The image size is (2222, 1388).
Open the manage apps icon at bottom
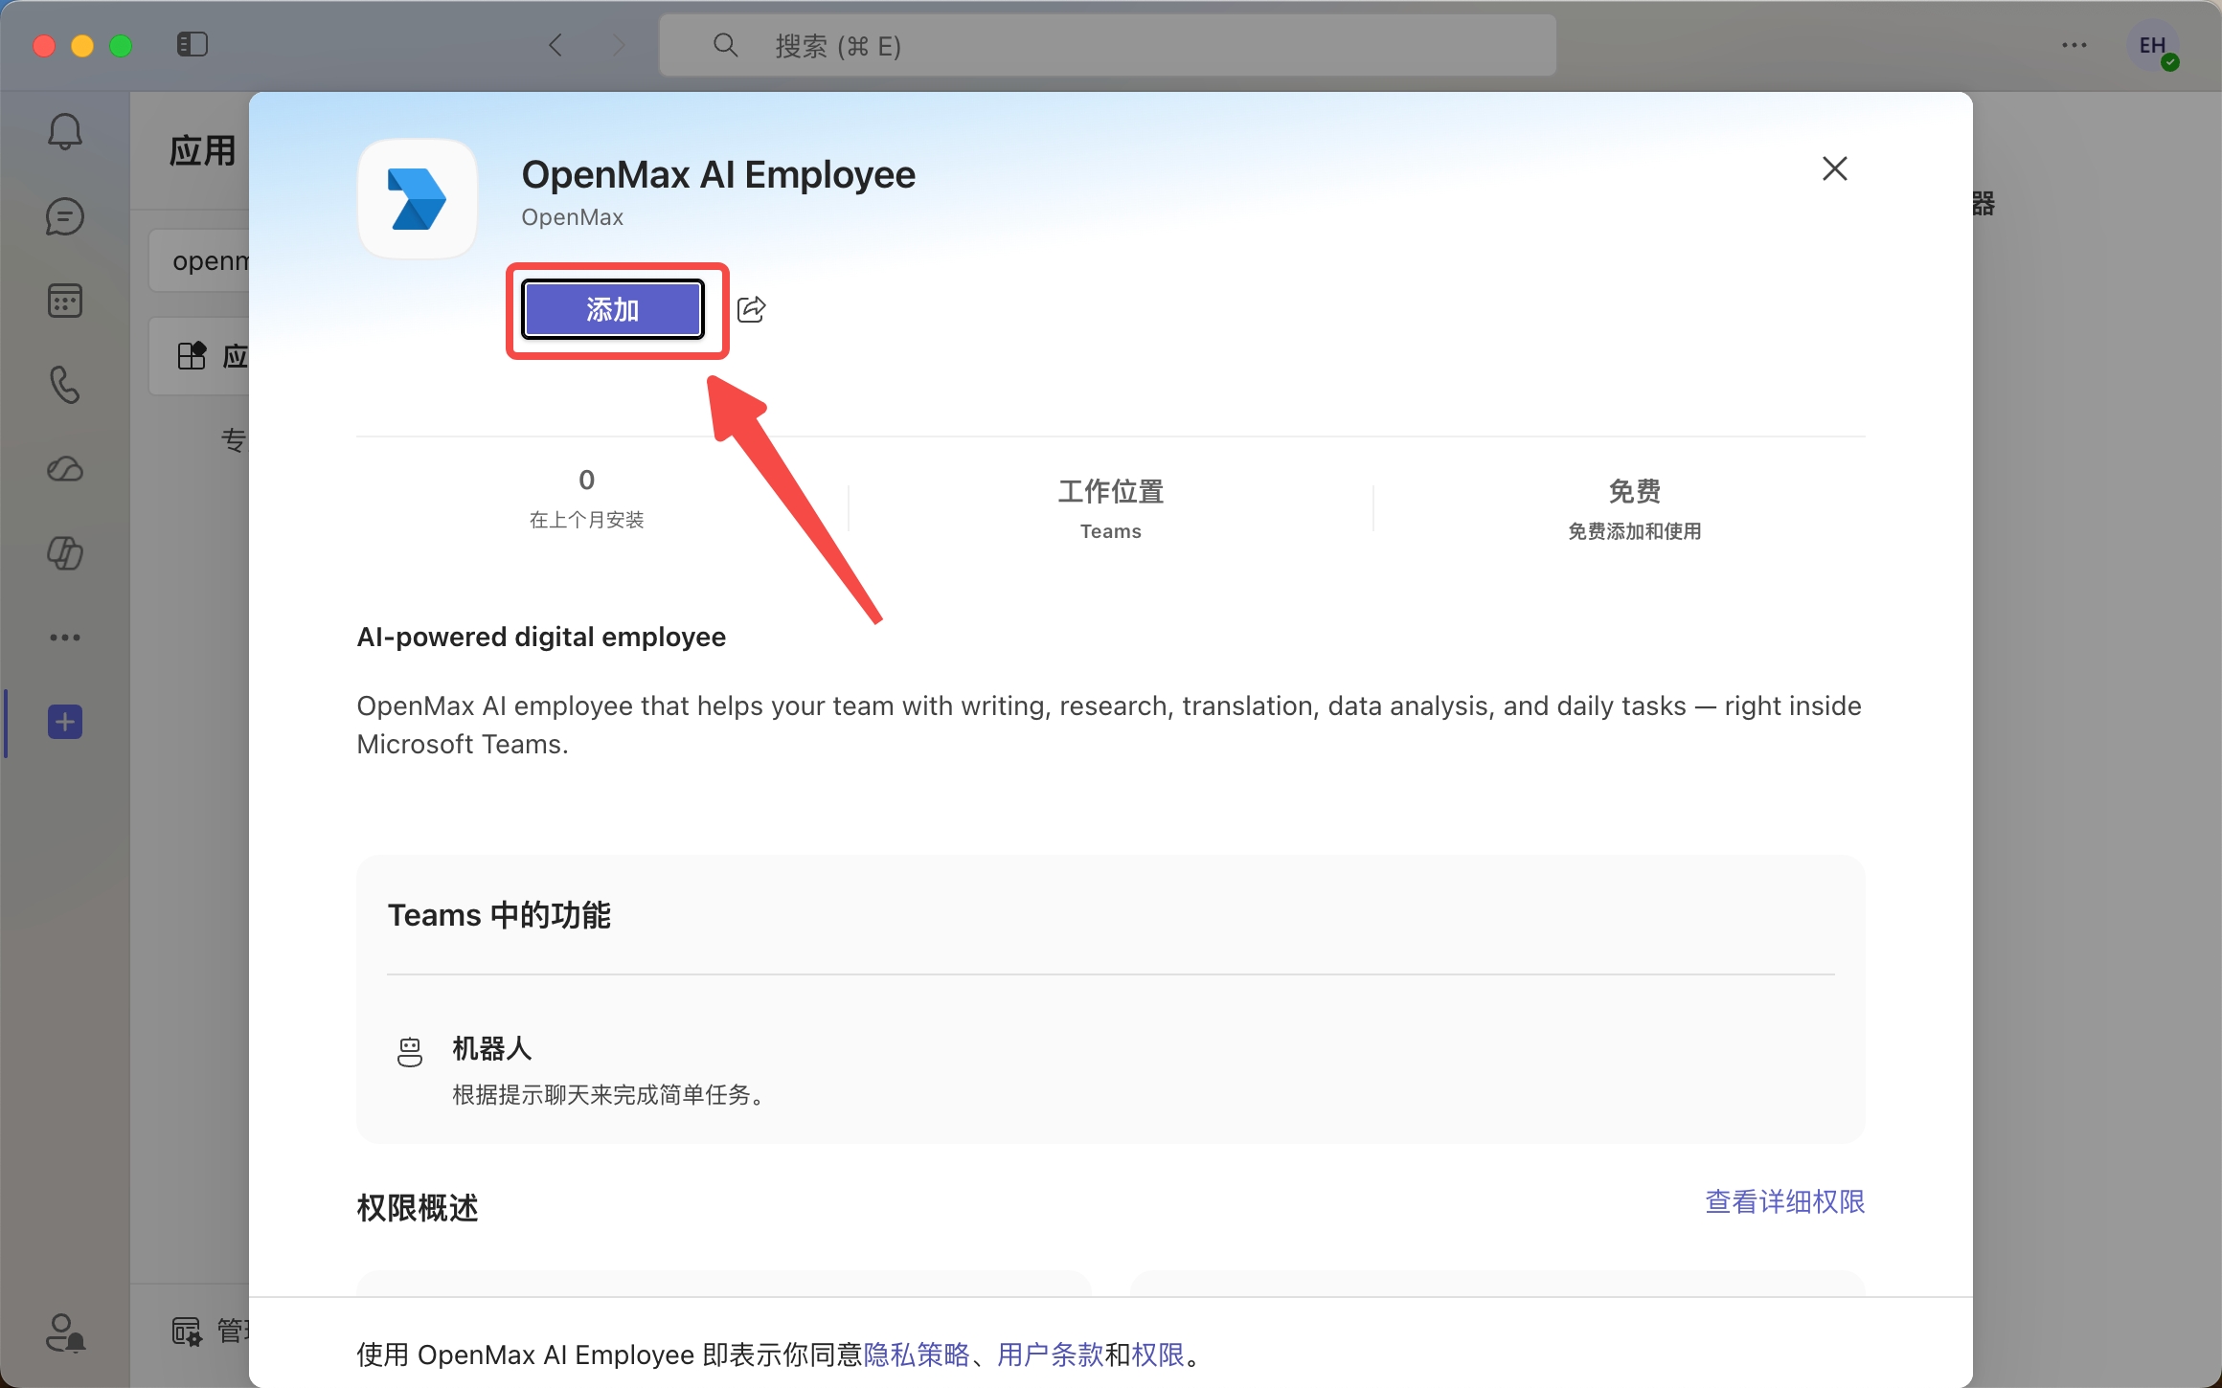[187, 1332]
